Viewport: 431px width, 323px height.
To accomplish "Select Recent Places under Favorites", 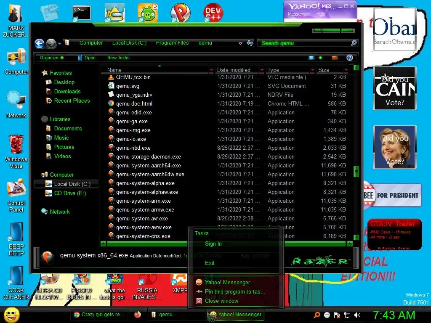I will pos(72,101).
